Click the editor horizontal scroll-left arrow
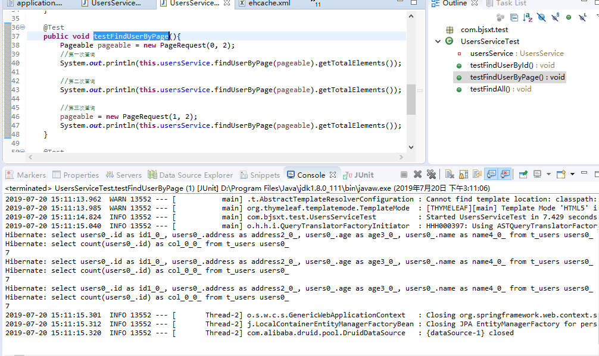599x356 pixels. coord(30,157)
